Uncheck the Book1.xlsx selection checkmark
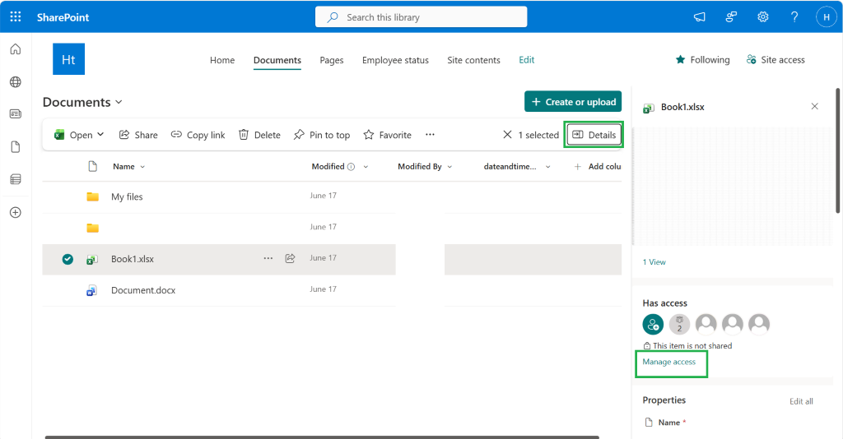 pos(68,259)
